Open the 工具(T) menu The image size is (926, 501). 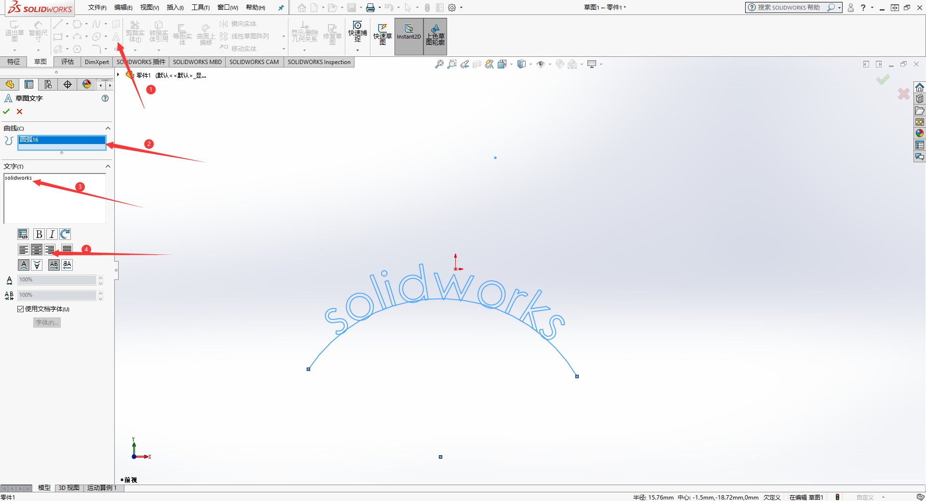tap(201, 8)
